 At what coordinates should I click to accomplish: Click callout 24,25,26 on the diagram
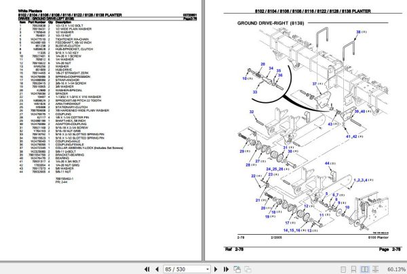(x=275, y=169)
